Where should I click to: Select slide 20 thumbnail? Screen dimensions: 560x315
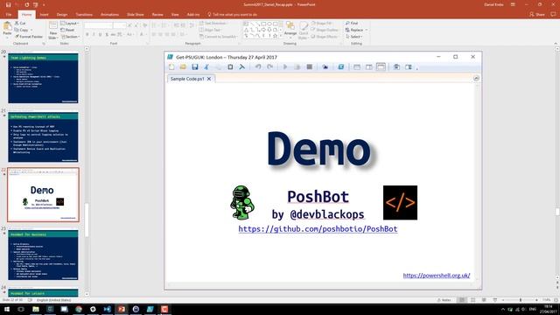43,78
